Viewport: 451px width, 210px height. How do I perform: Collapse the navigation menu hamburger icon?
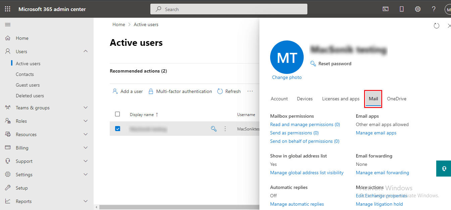pos(8,24)
